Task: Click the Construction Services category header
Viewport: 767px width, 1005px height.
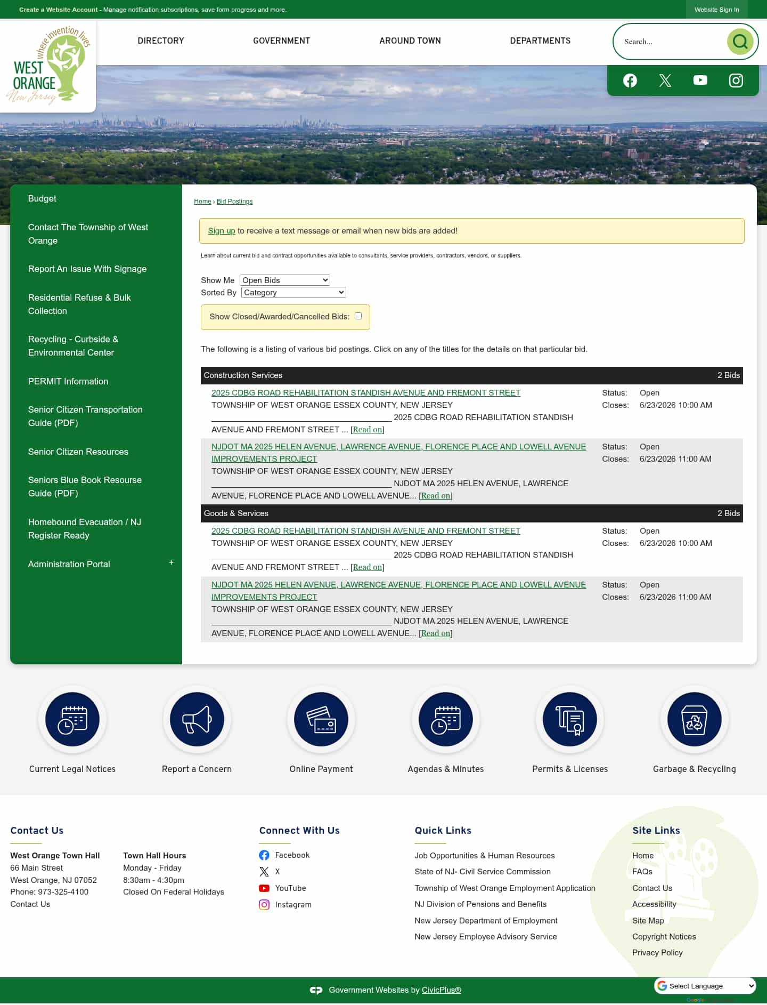Action: coord(471,375)
